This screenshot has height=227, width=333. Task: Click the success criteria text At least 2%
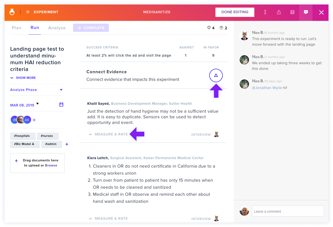click(x=129, y=55)
